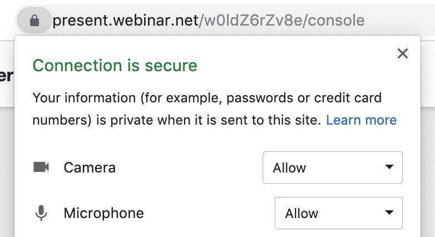Click the present.webinar.net domain text
Viewport: 435px width, 237px height.
[x=126, y=21]
